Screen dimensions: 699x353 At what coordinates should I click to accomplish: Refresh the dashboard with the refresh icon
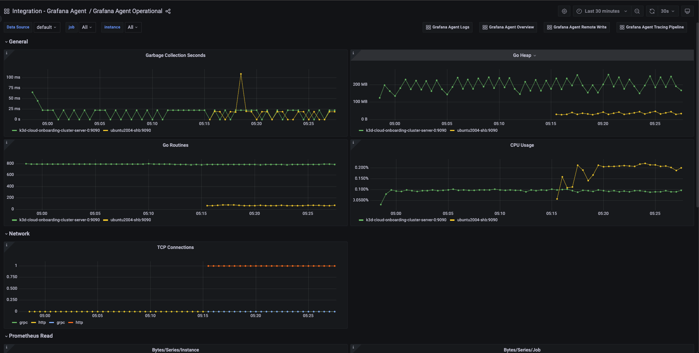coord(651,11)
